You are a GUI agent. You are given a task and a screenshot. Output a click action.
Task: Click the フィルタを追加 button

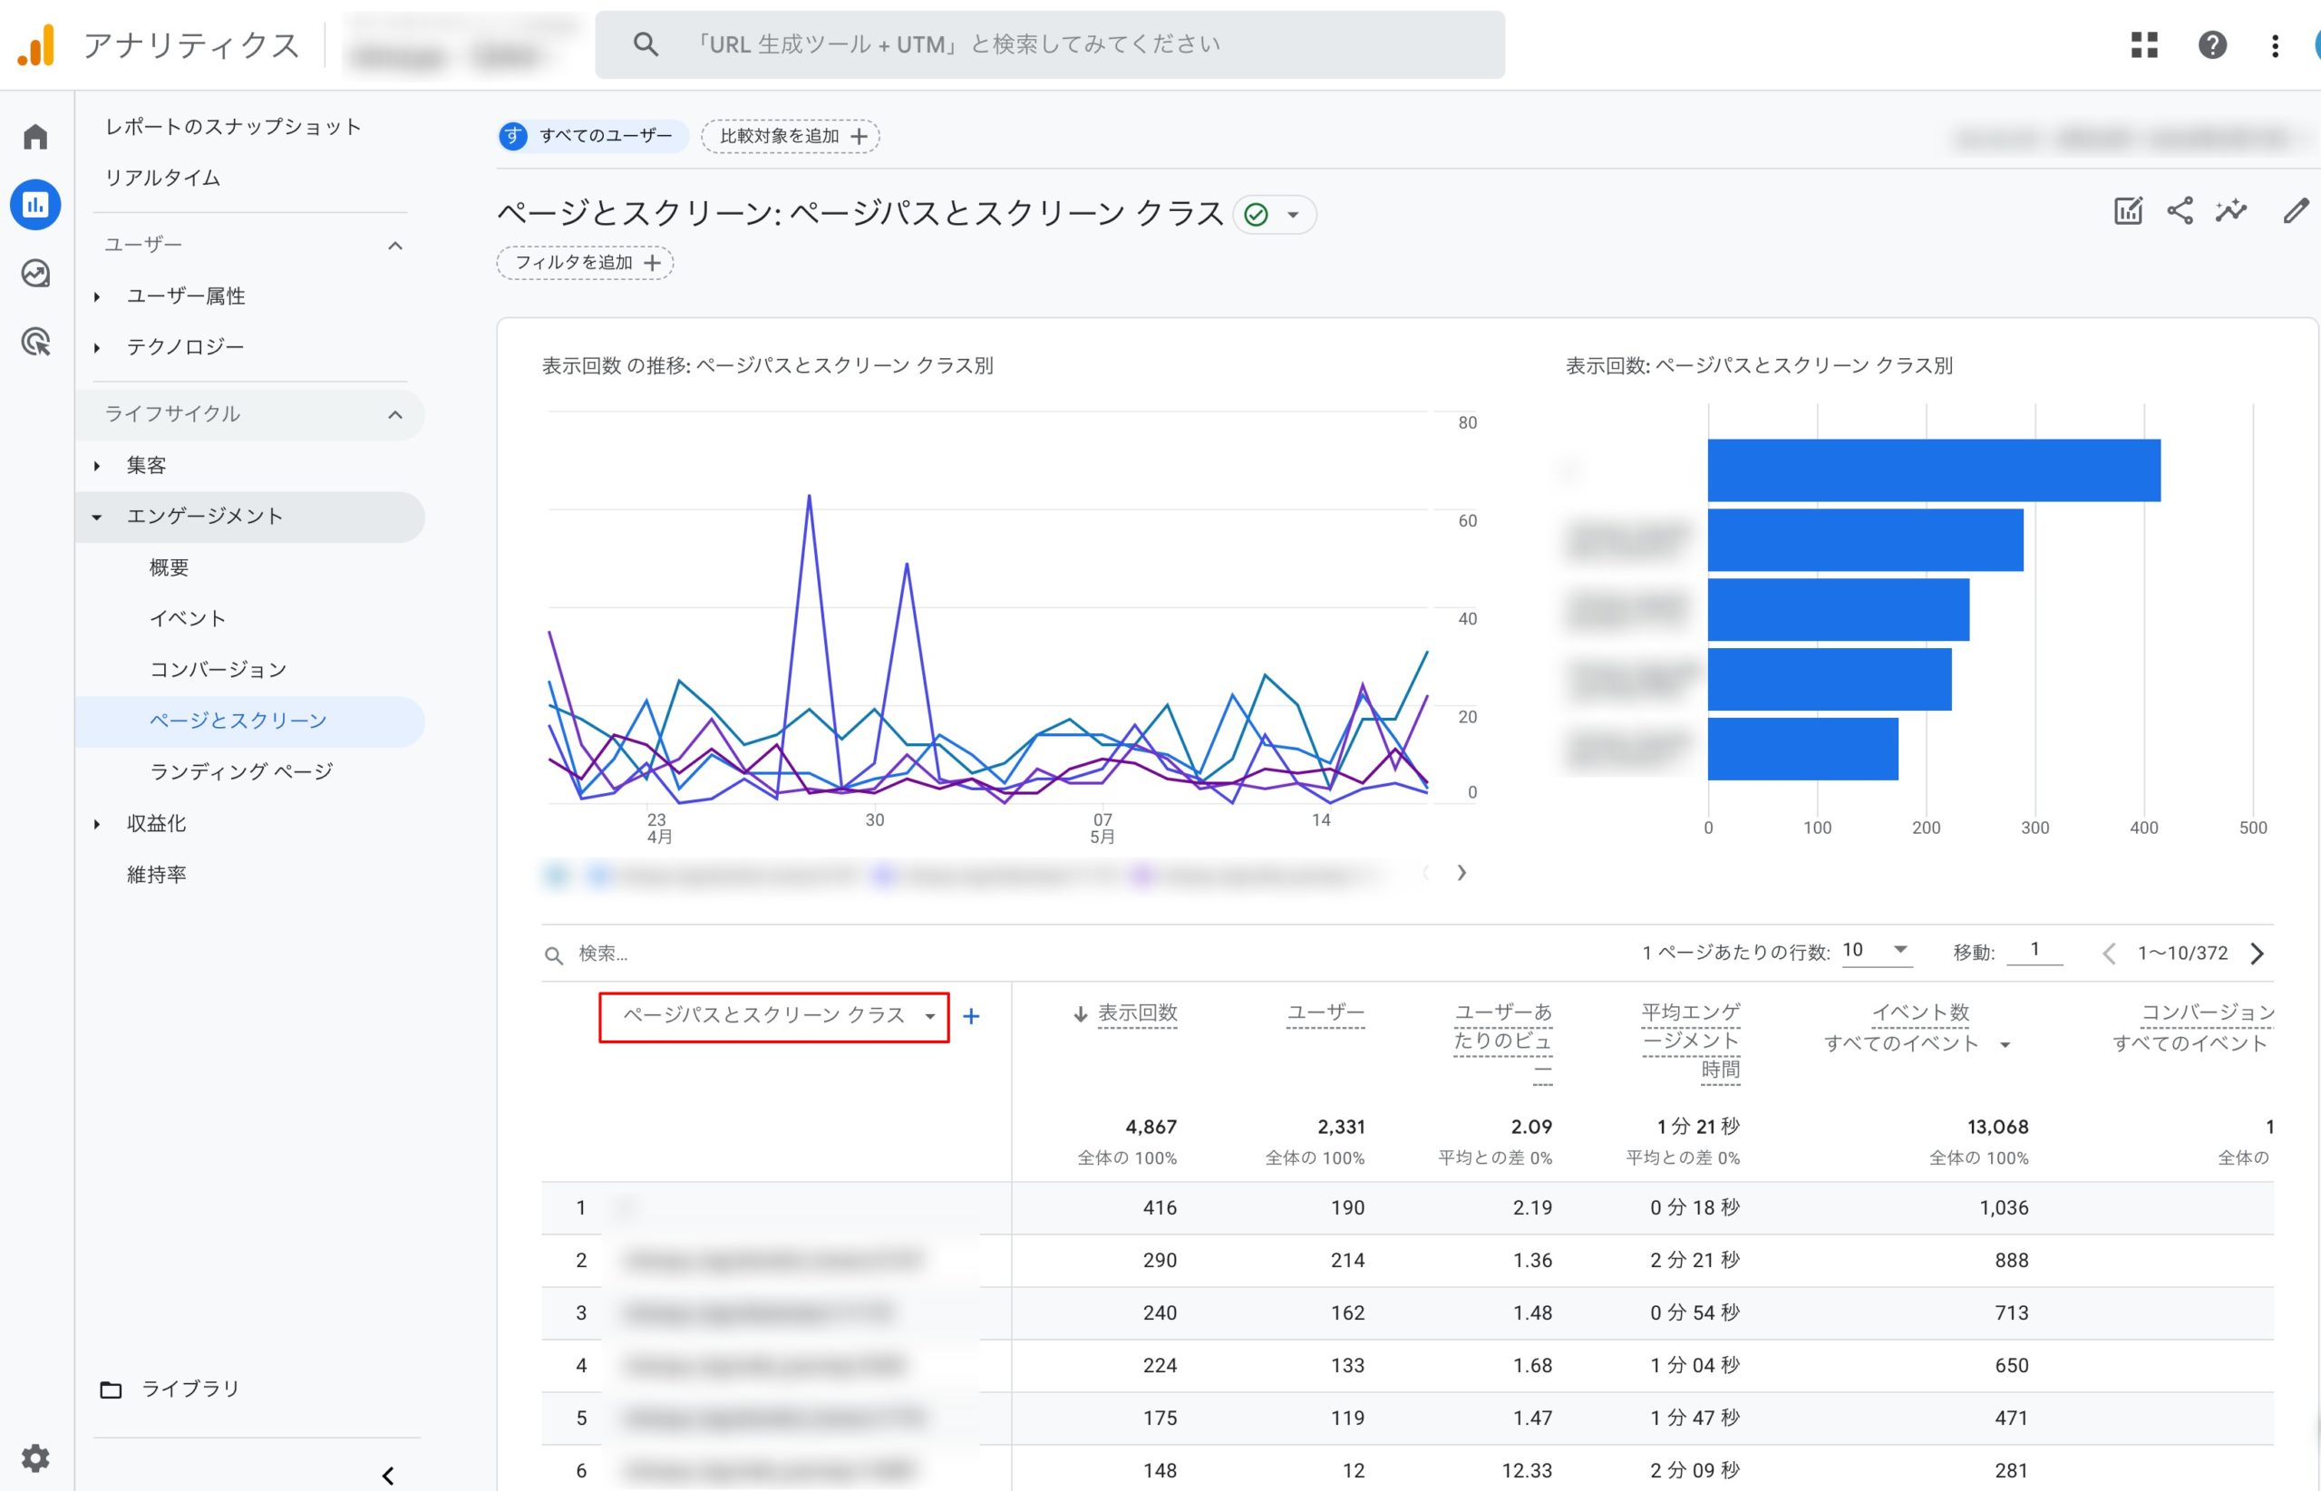click(x=586, y=262)
